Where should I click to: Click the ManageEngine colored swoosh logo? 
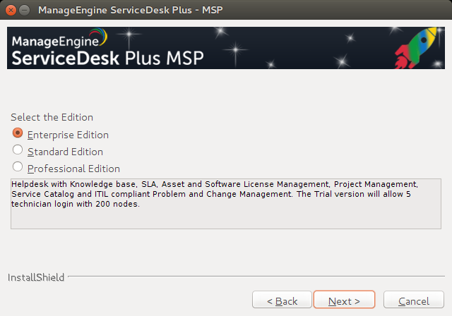(98, 36)
